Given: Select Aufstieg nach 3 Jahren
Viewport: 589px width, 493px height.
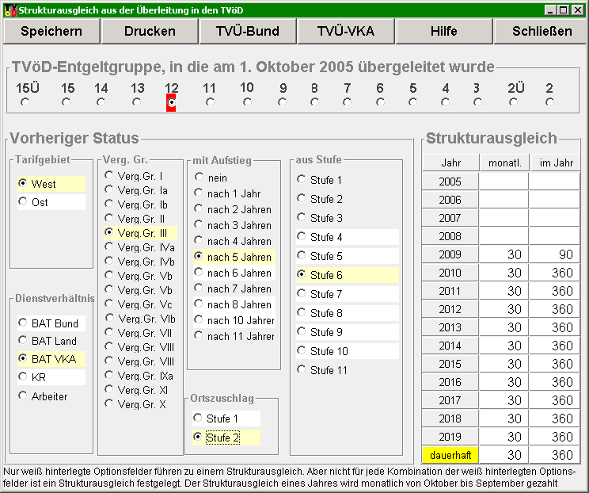Looking at the screenshot, I should 234,225.
